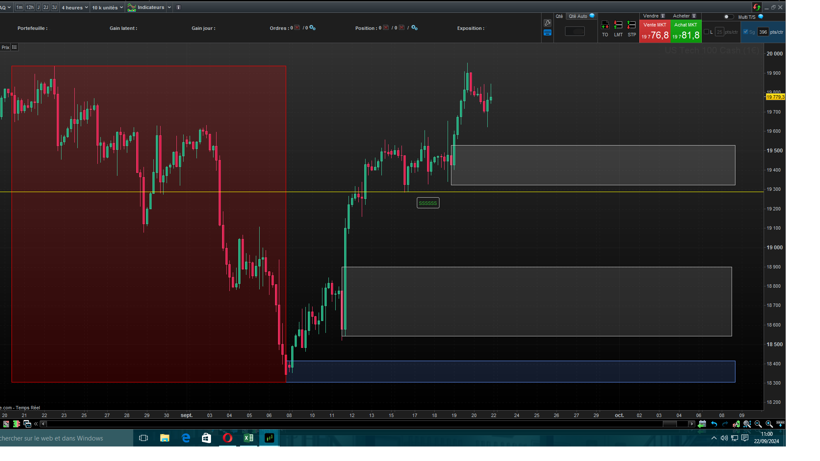This screenshot has height=461, width=820.
Task: Open the Indicateurs dropdown arrow
Action: [x=170, y=8]
